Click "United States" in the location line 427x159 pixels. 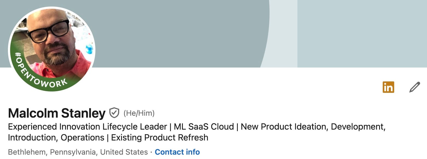(x=124, y=152)
